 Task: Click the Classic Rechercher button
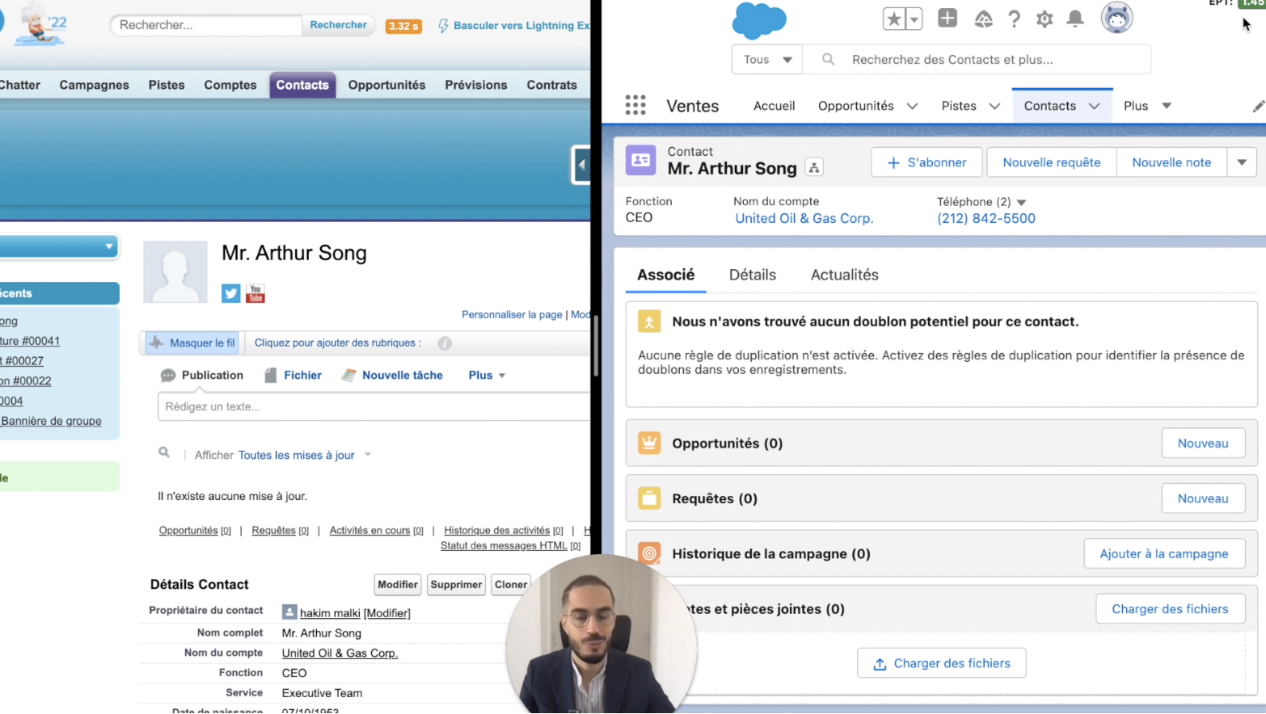pyautogui.click(x=338, y=25)
